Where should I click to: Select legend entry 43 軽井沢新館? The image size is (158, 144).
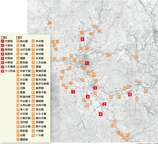click(40, 84)
